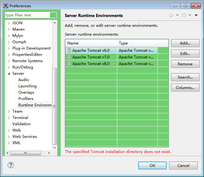This screenshot has height=177, width=204.
Task: Select the Apache Tomcat v7.0 row
Action: click(x=111, y=57)
